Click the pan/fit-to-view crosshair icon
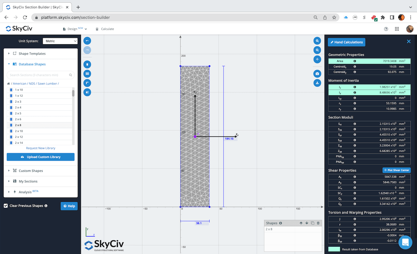 pos(317,59)
